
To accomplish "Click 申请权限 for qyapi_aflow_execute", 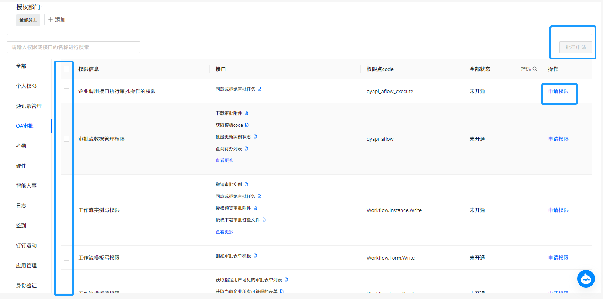I will [x=558, y=91].
